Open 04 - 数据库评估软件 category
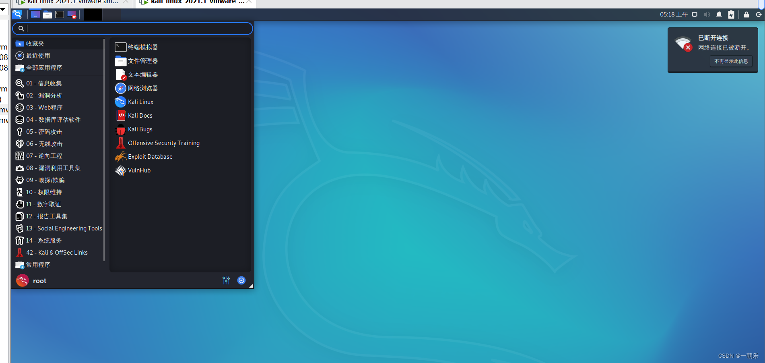The height and width of the screenshot is (363, 765). 59,120
